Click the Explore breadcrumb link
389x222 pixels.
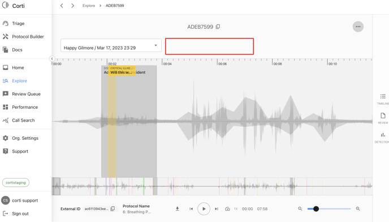pyautogui.click(x=89, y=6)
